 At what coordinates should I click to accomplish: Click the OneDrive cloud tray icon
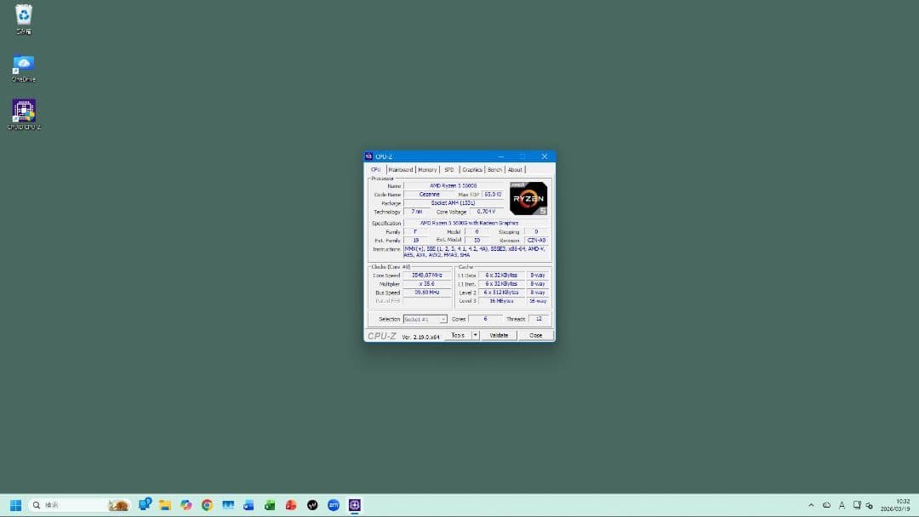(x=826, y=505)
